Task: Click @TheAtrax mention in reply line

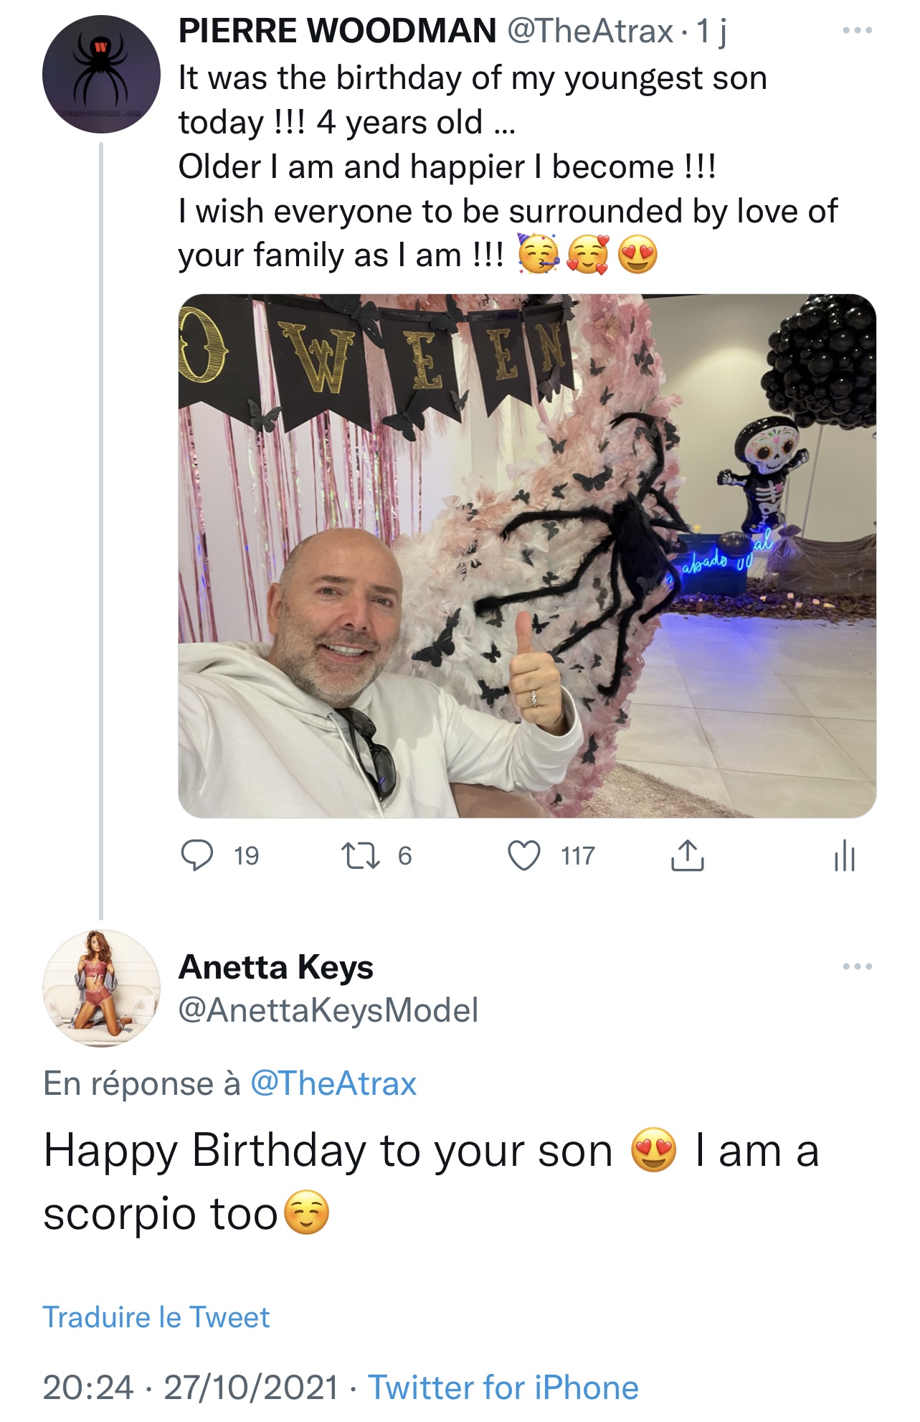Action: [333, 1083]
